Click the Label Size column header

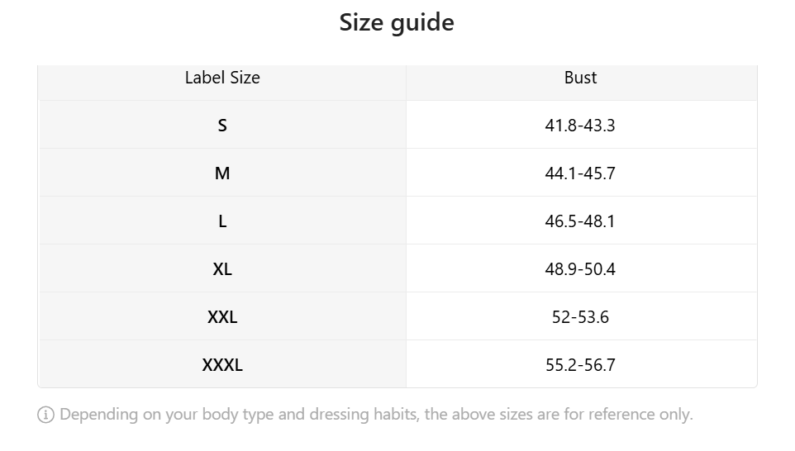tap(222, 78)
